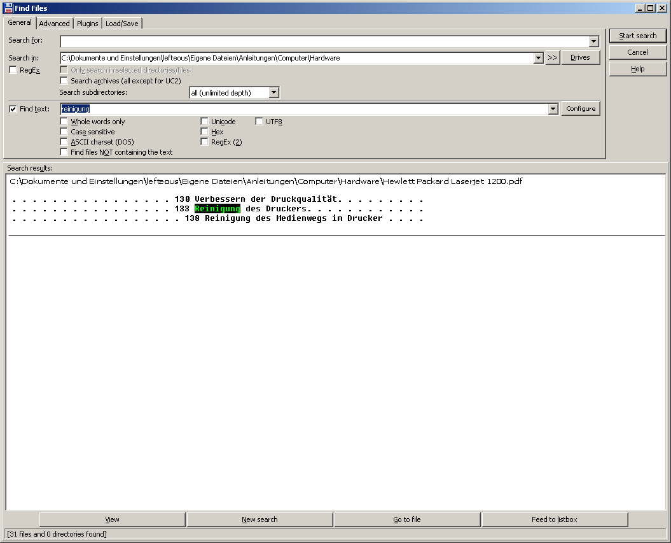Click the highlighted green Reinigung match

pyautogui.click(x=218, y=209)
